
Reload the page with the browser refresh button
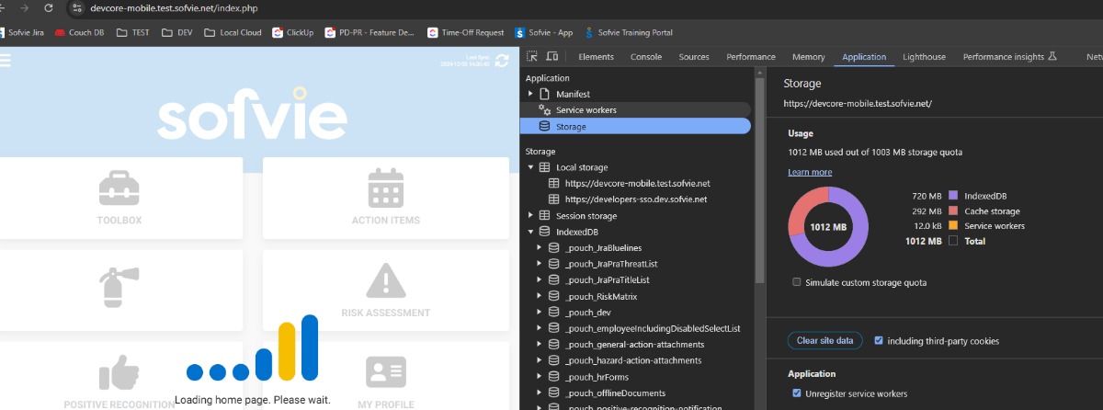49,7
